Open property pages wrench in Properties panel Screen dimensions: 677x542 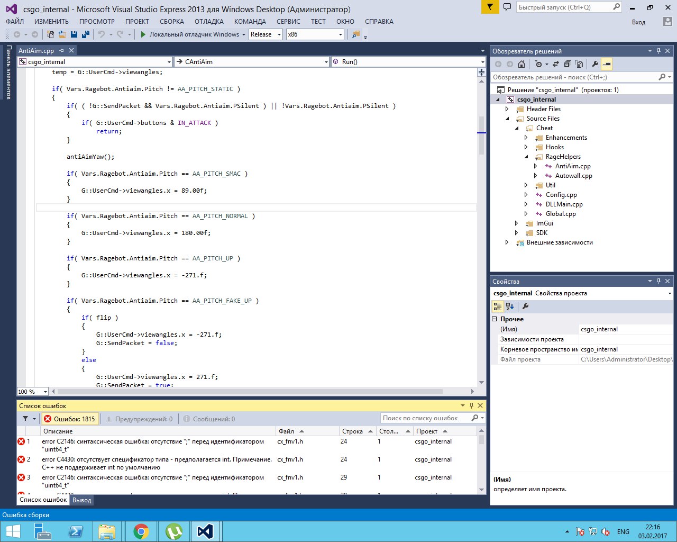click(x=525, y=306)
